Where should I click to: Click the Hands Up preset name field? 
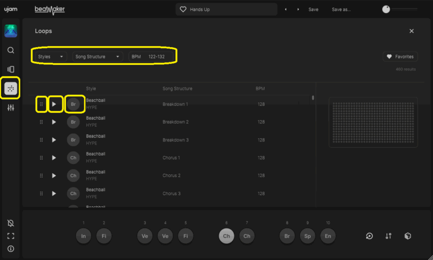(x=226, y=9)
